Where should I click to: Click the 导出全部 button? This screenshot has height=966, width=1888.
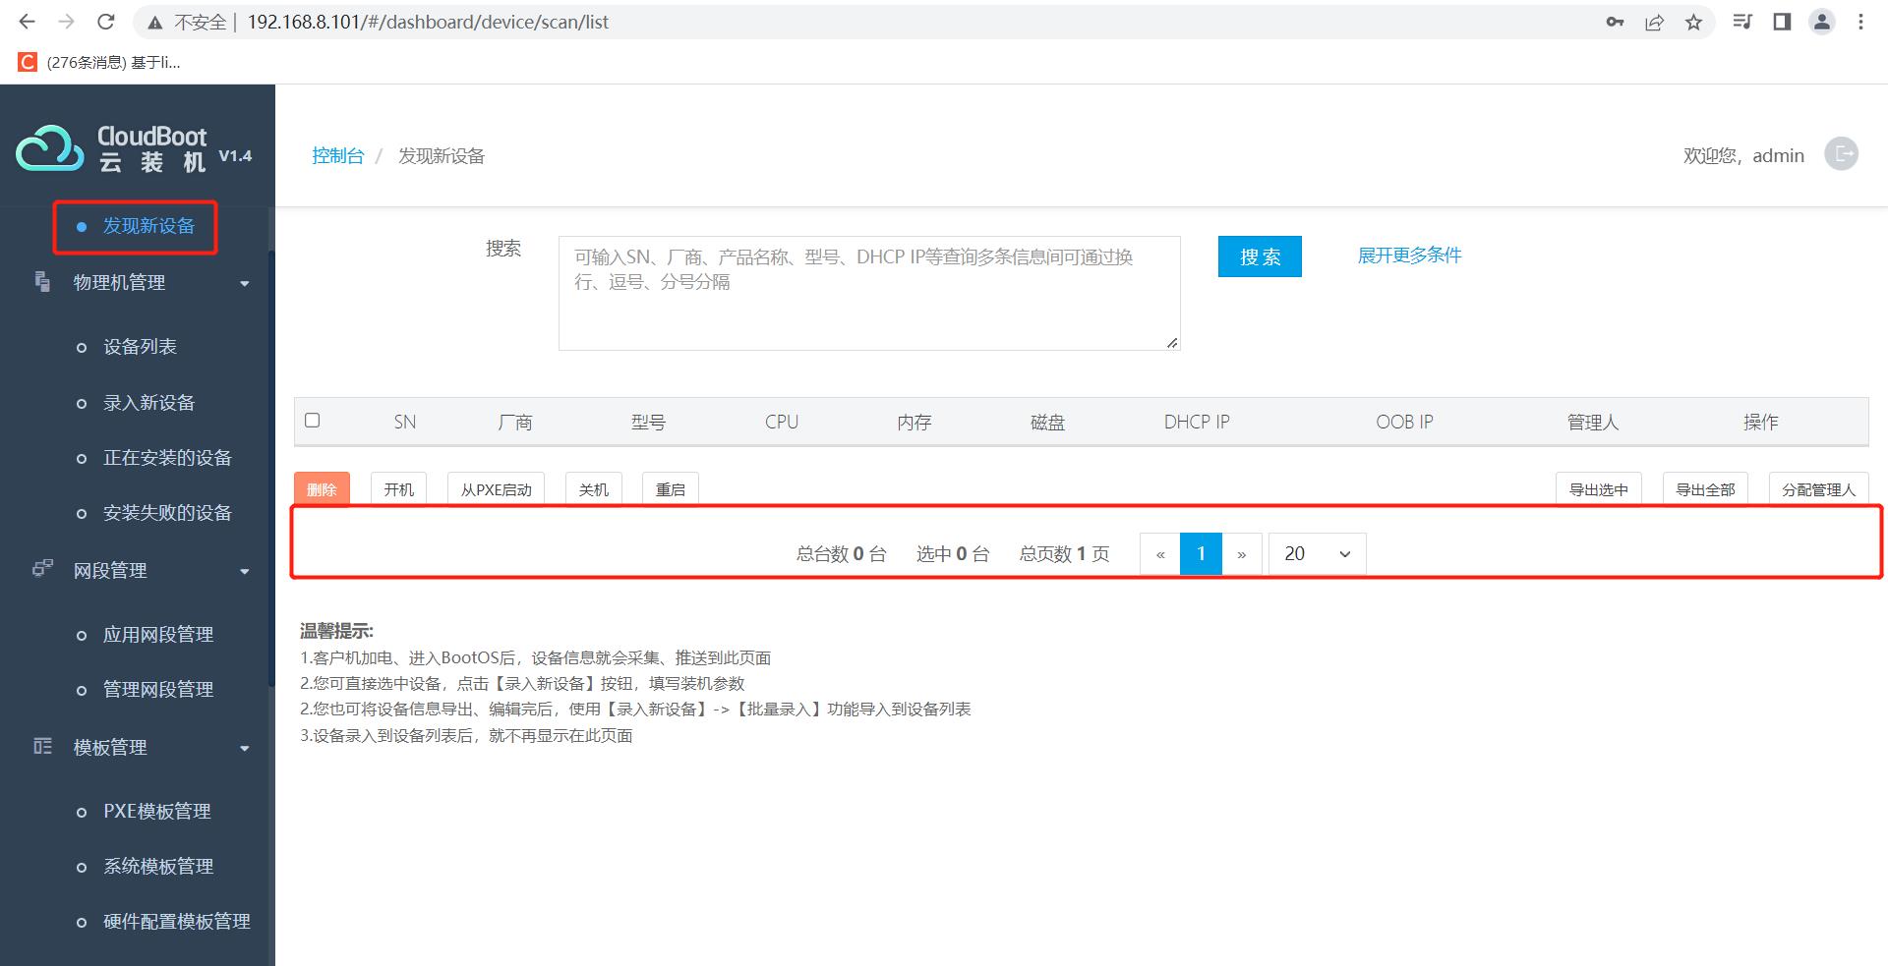tap(1705, 488)
